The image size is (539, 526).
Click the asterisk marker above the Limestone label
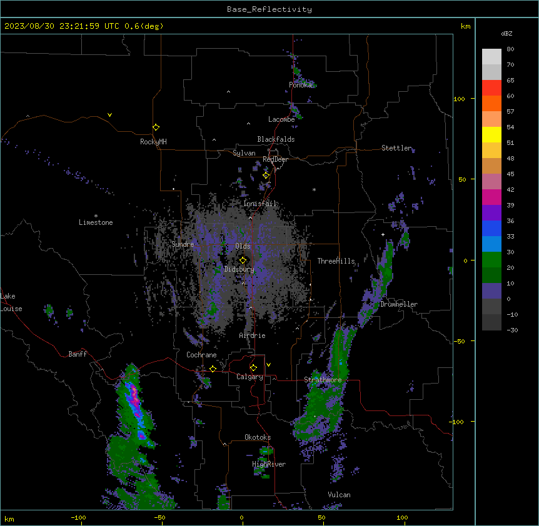tap(96, 216)
